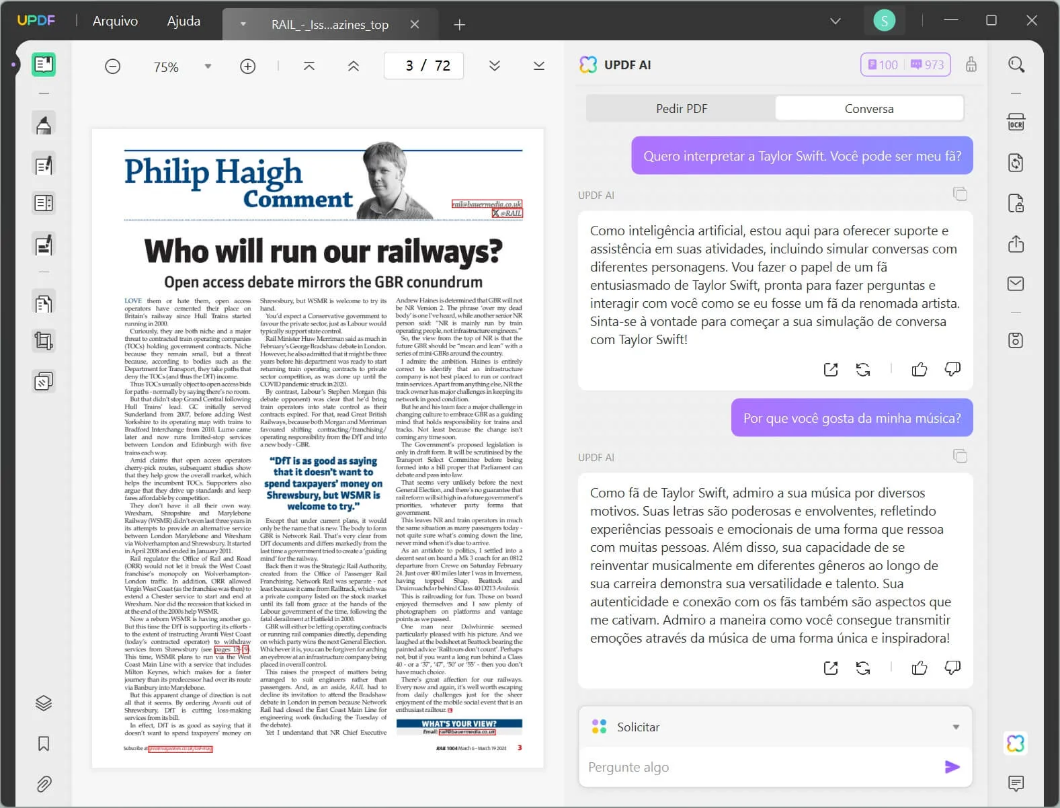This screenshot has height=808, width=1060.
Task: Regenerate the second AI response
Action: coord(863,668)
